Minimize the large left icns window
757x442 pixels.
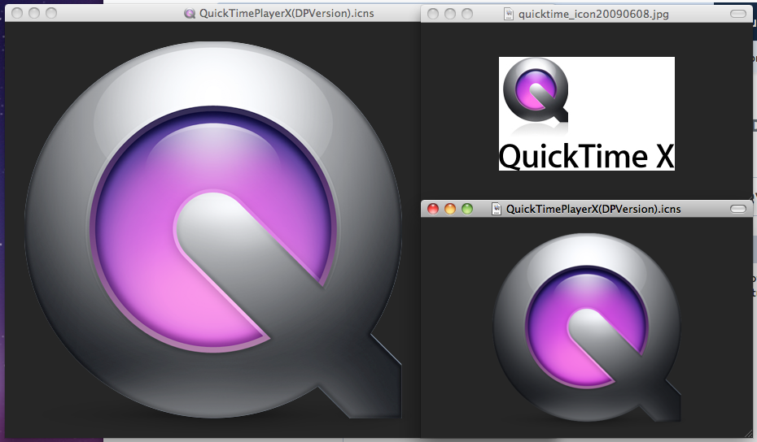pyautogui.click(x=34, y=13)
